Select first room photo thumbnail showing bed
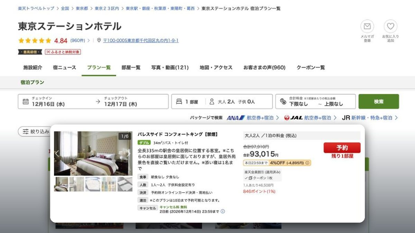Screen dimensions: 415x233 click(61, 184)
